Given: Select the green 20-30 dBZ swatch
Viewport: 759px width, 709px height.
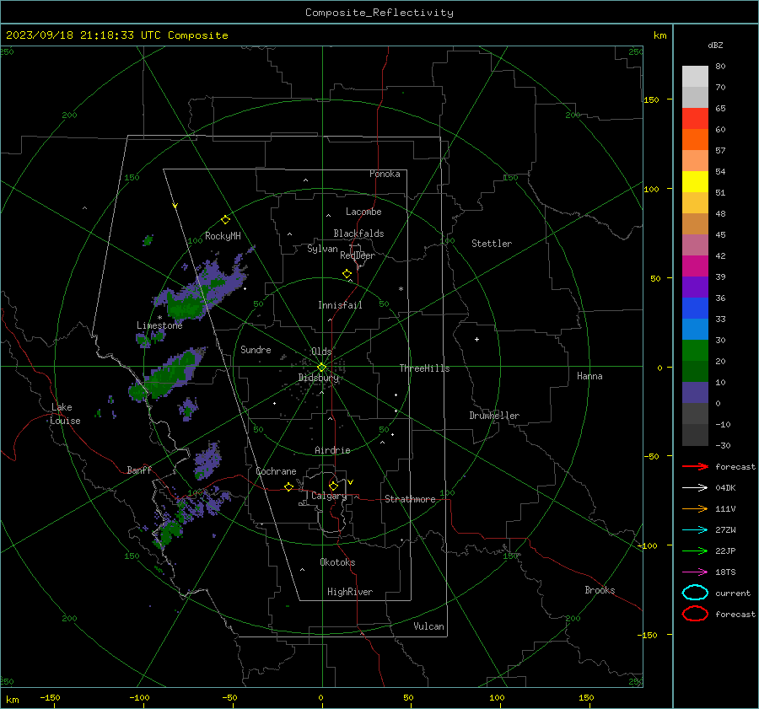Looking at the screenshot, I should (695, 351).
